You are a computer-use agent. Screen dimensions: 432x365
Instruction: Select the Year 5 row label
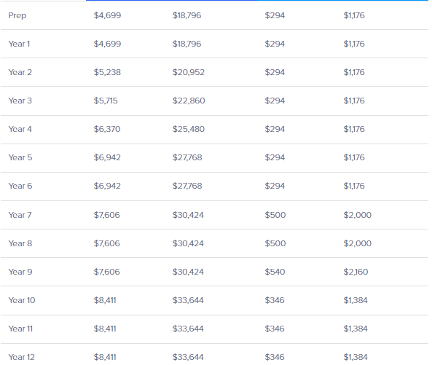click(x=20, y=157)
